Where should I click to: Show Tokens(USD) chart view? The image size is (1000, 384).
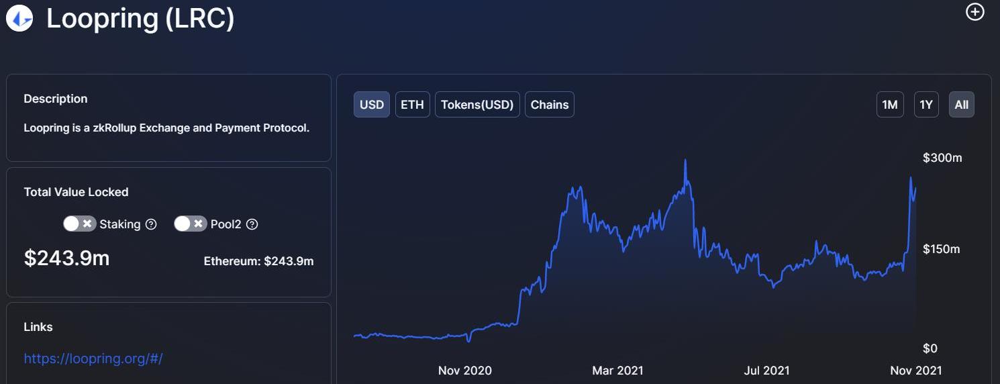point(477,105)
